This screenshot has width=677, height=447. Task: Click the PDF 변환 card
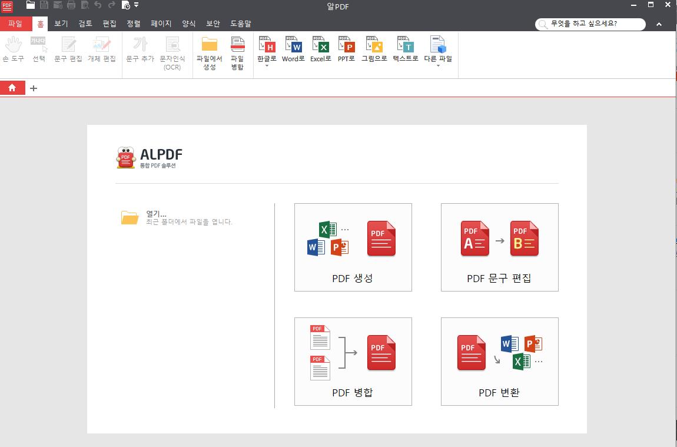(x=499, y=361)
